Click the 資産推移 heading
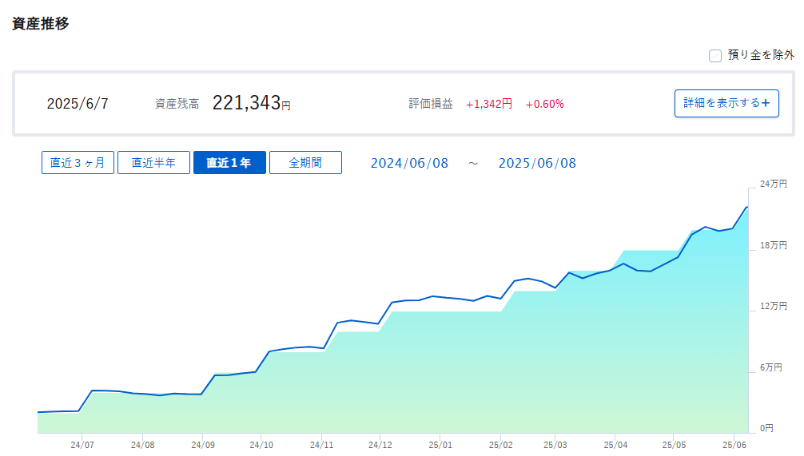The width and height of the screenshot is (804, 456). [41, 24]
